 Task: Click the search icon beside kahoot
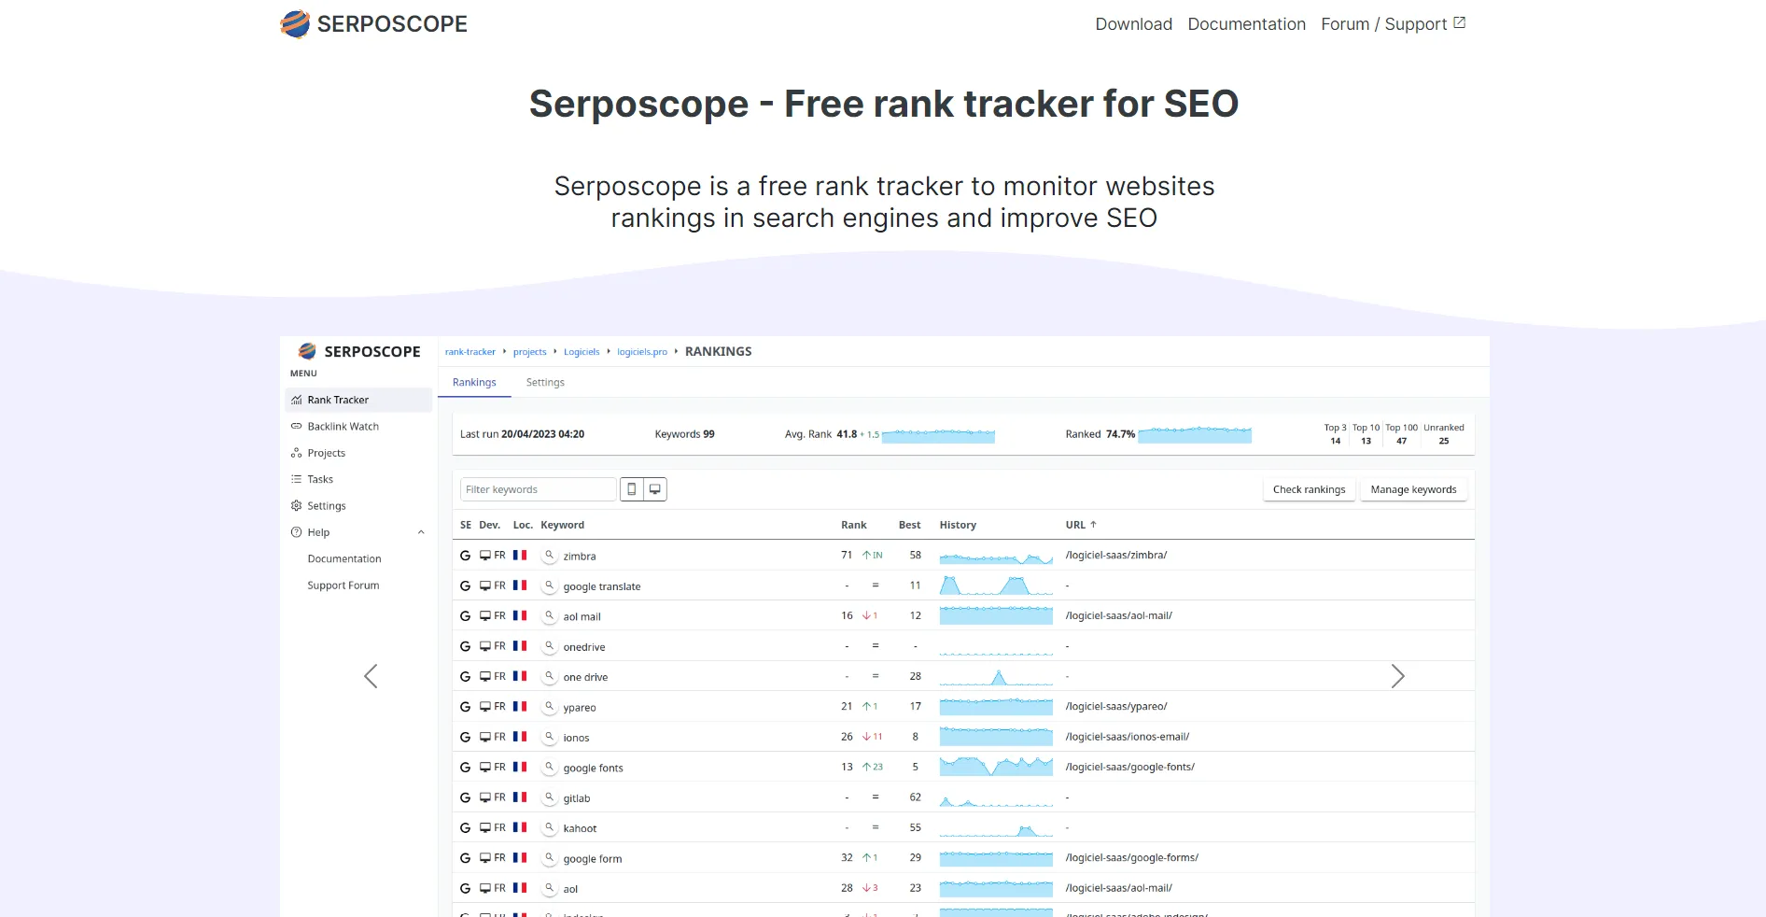coord(550,827)
